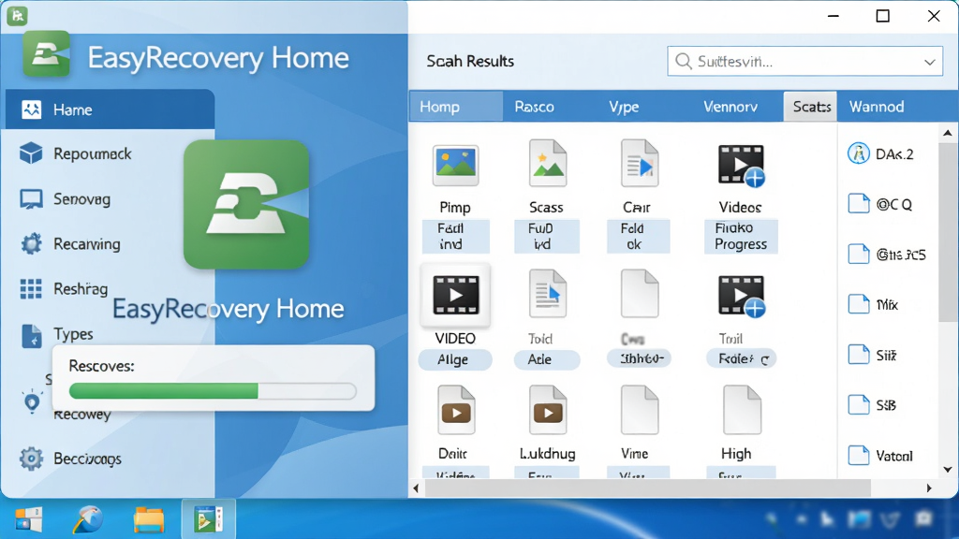Click the blank file above Ithko label
The image size is (959, 539).
tap(639, 294)
